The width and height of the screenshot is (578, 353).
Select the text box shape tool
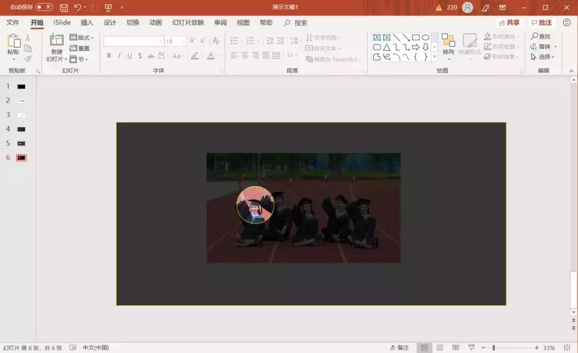pos(376,37)
